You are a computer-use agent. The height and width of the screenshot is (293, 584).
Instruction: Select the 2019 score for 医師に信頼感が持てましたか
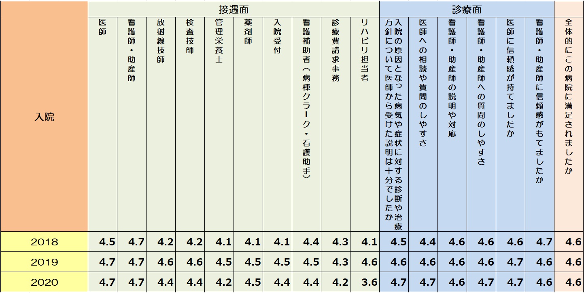tap(511, 262)
